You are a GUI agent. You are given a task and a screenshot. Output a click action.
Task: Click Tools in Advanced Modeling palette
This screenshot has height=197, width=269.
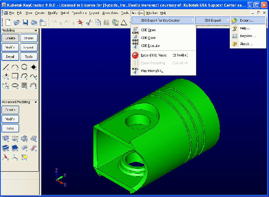10,128
